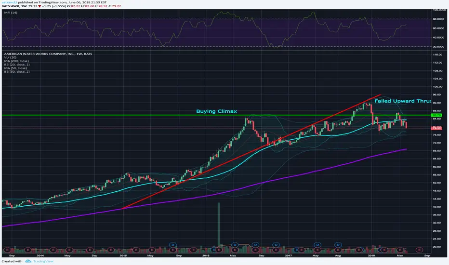Select the BB (50, close, 2) indicator label
The width and height of the screenshot is (449, 265).
click(x=17, y=72)
